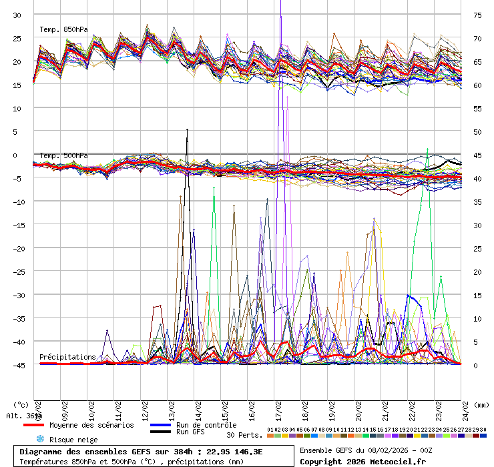Click the snowflake Risque neige icon

point(40,440)
